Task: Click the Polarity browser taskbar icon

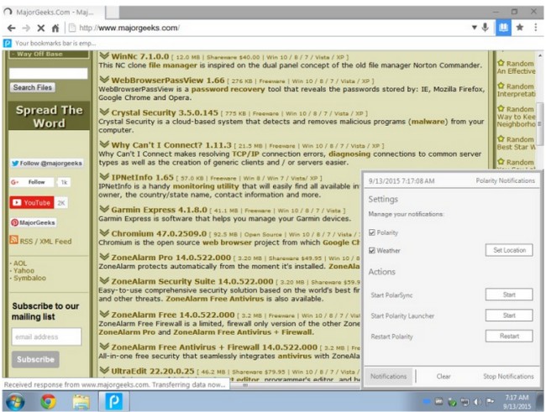Action: point(114,401)
